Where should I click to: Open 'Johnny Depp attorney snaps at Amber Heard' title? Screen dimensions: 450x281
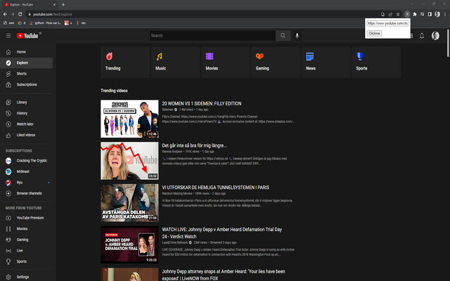[x=224, y=275]
